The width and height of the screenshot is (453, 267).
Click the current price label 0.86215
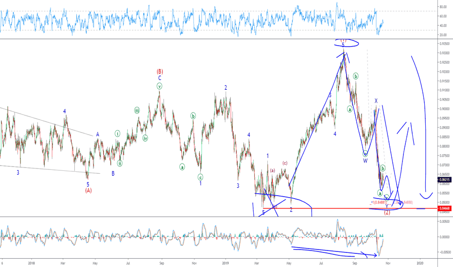click(x=444, y=180)
